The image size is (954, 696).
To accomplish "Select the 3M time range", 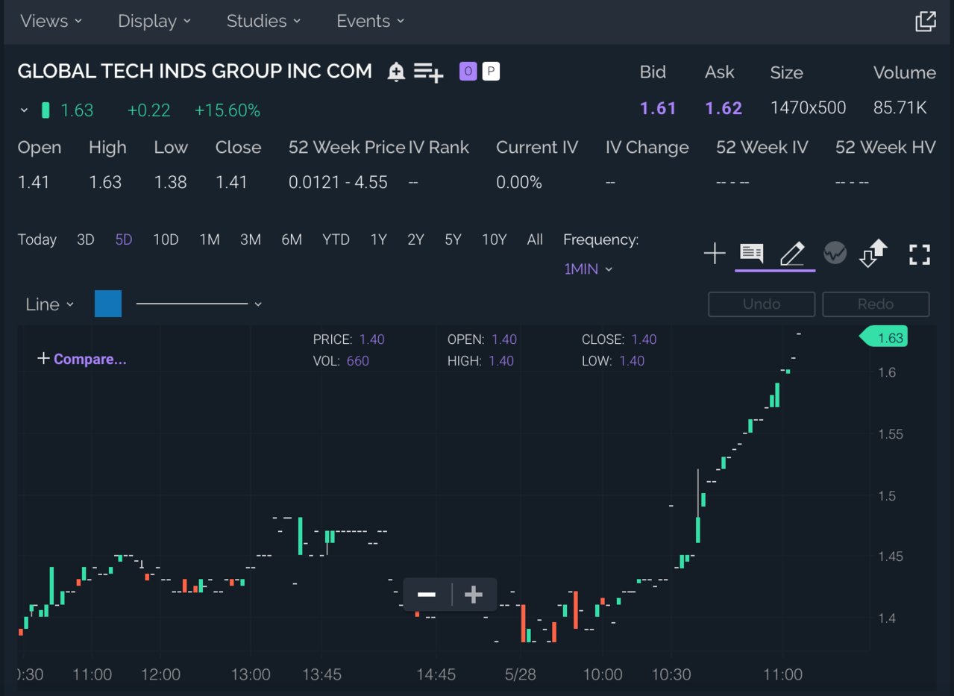I will coord(251,239).
